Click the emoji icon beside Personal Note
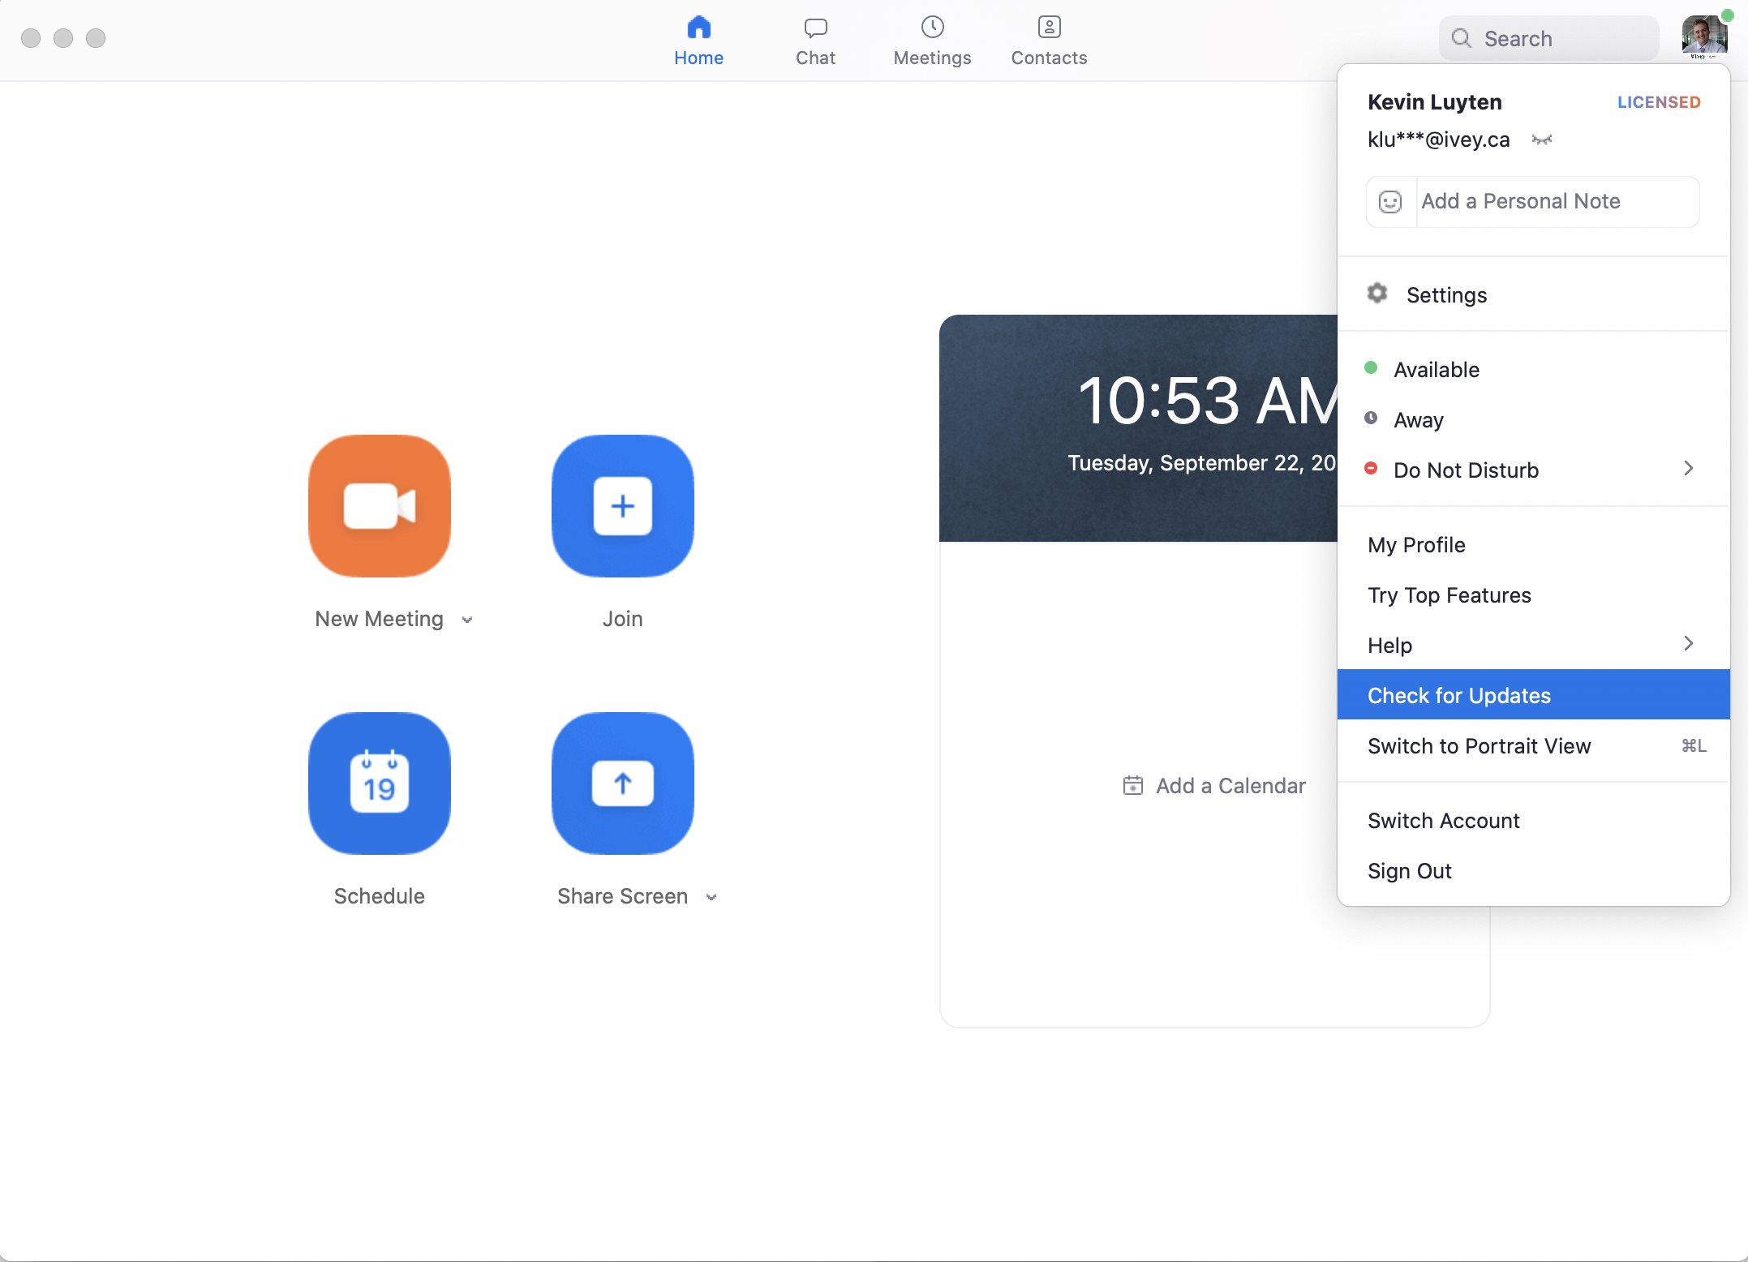Screen dimensions: 1748x1262 1389,201
